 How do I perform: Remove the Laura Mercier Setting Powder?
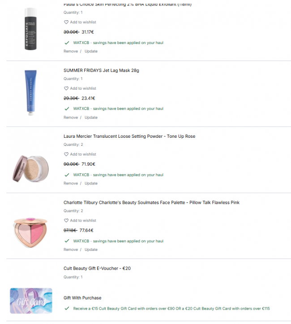(71, 183)
